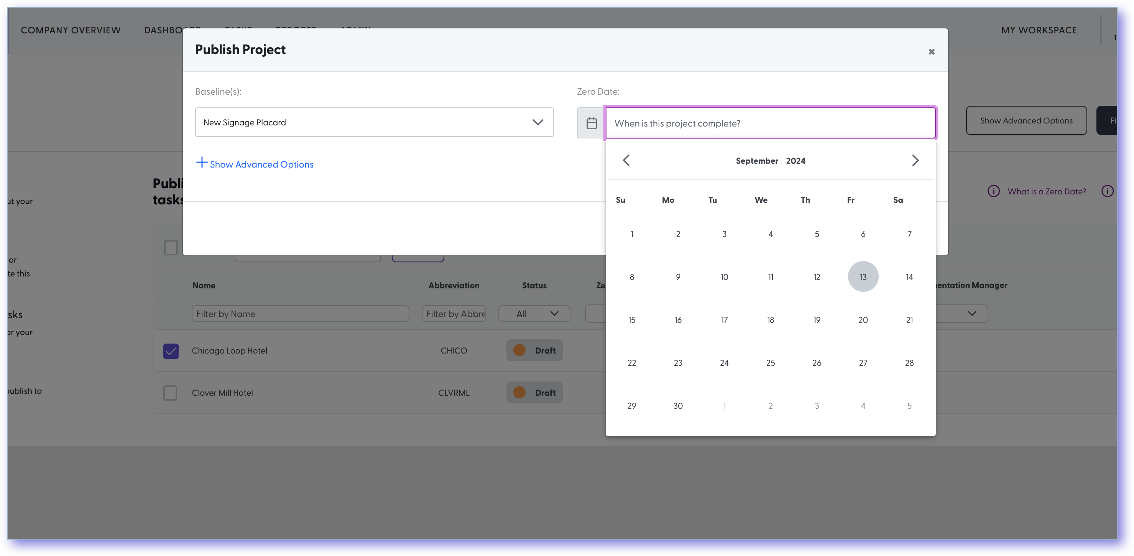The height and width of the screenshot is (556, 1134).
Task: Select September 28 in the date picker
Action: point(909,363)
